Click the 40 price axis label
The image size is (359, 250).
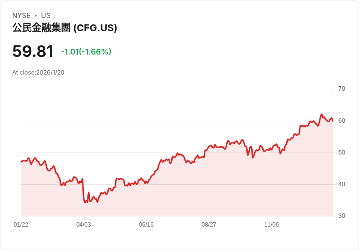click(342, 184)
